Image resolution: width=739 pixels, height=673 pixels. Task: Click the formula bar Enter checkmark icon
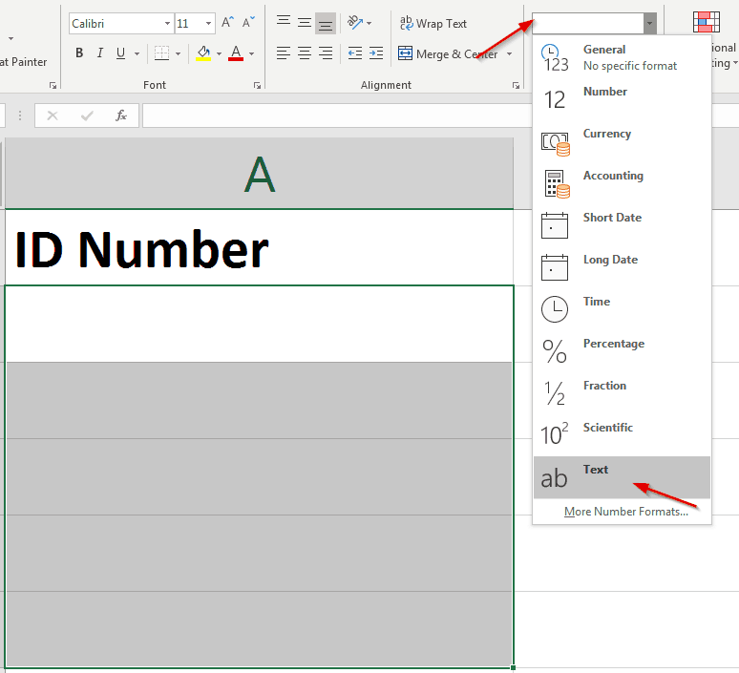coord(87,116)
